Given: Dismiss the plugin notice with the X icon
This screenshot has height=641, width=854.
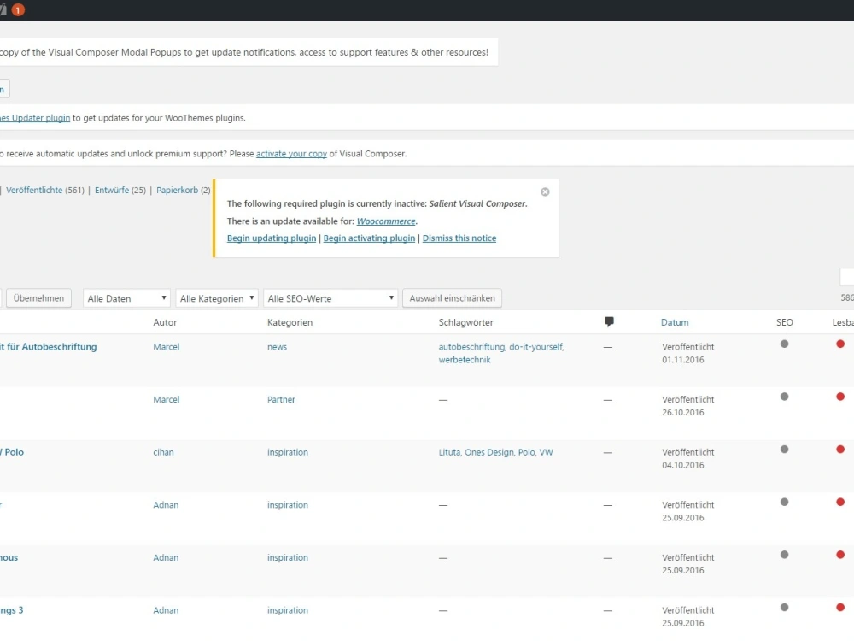Looking at the screenshot, I should (545, 191).
